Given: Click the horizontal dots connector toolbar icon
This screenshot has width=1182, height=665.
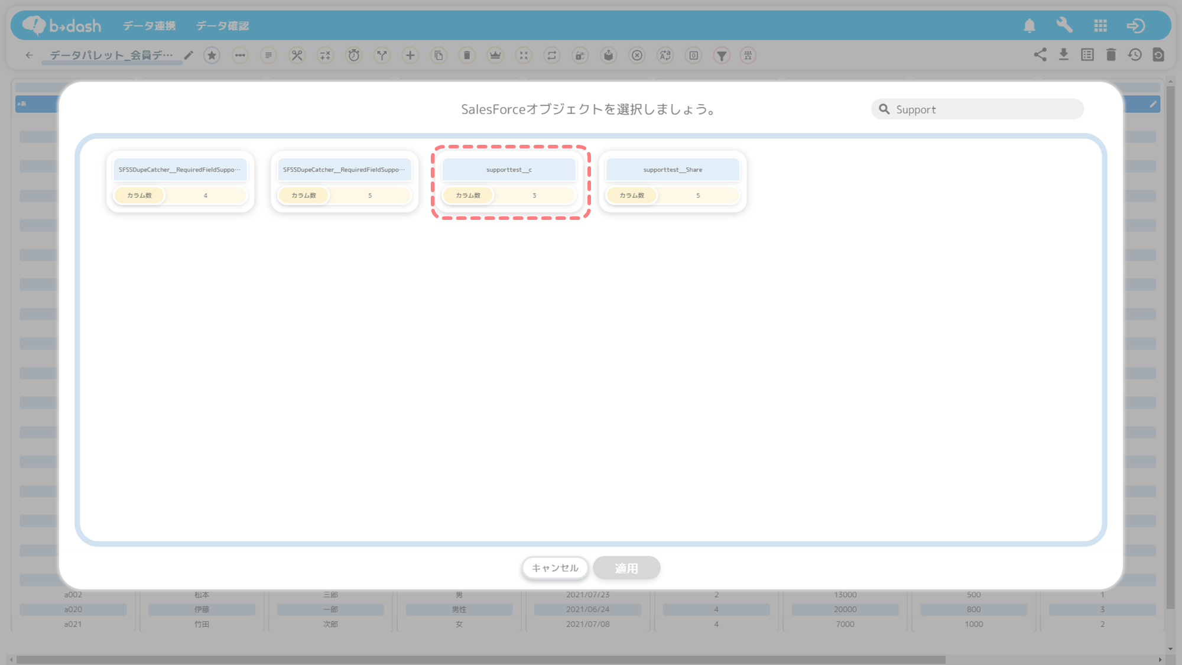Looking at the screenshot, I should point(240,55).
